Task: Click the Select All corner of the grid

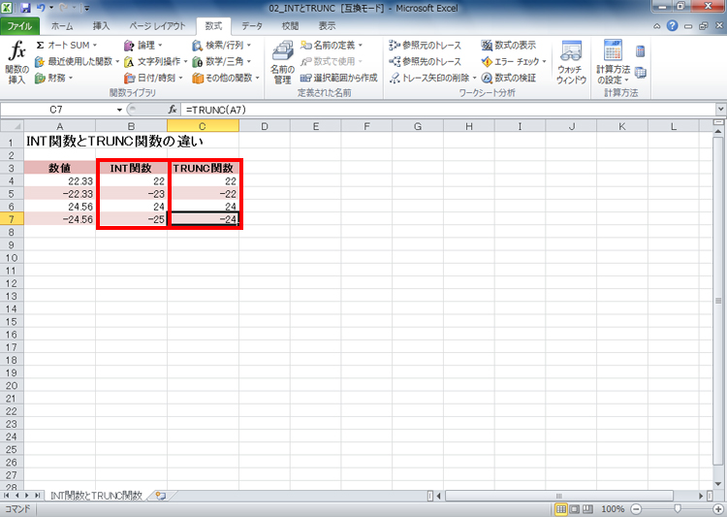Action: [x=12, y=126]
